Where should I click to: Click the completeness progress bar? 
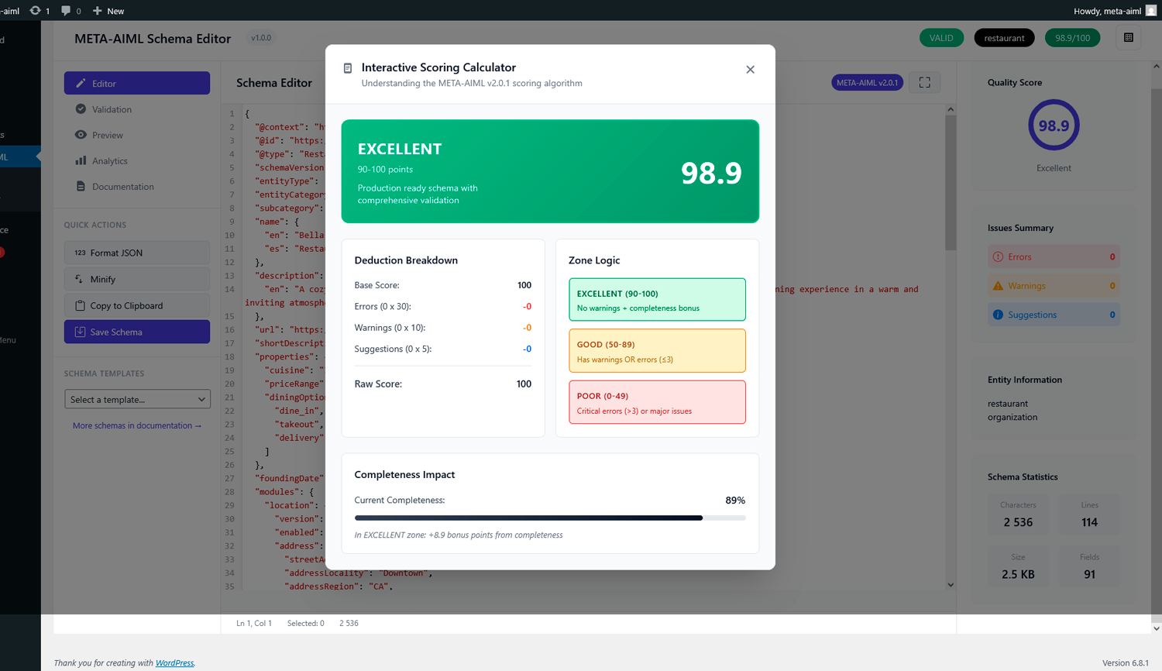click(x=550, y=518)
